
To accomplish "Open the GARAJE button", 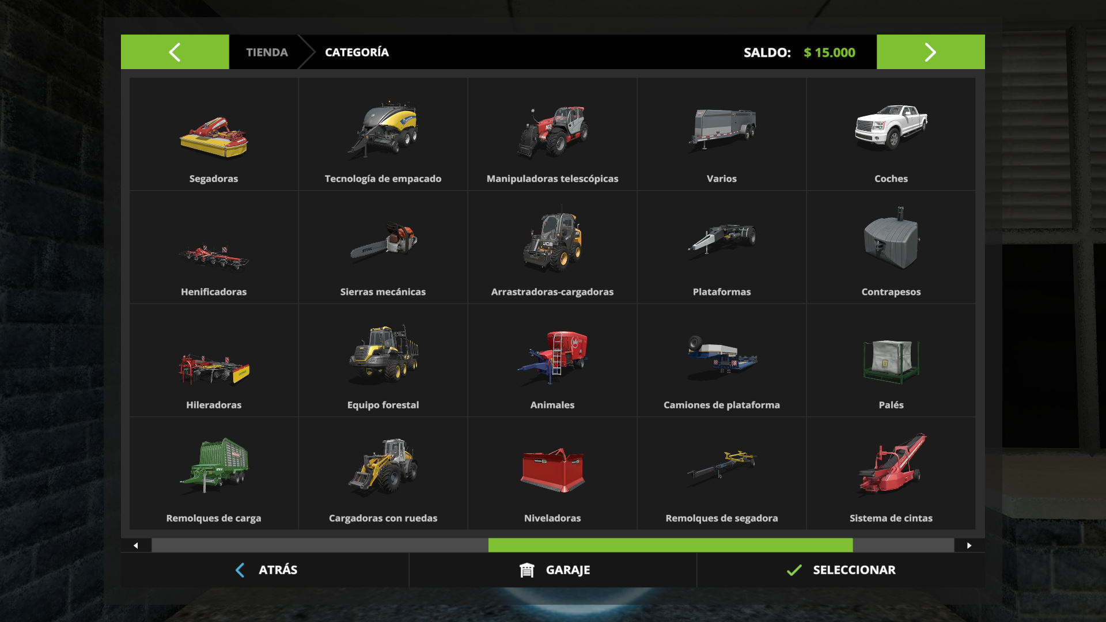I will 553,570.
